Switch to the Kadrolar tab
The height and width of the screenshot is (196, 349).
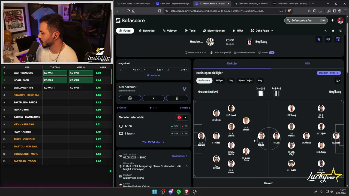point(232,63)
